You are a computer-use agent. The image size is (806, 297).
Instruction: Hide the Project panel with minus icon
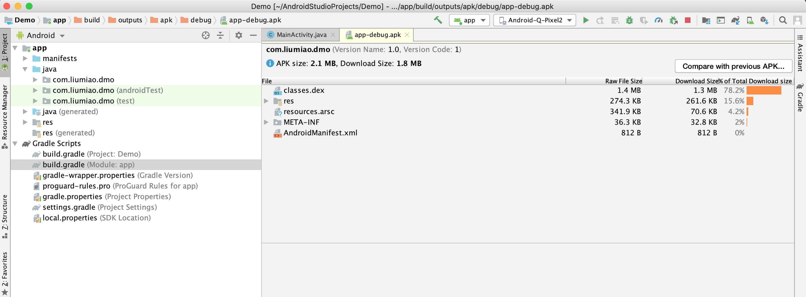click(x=253, y=35)
